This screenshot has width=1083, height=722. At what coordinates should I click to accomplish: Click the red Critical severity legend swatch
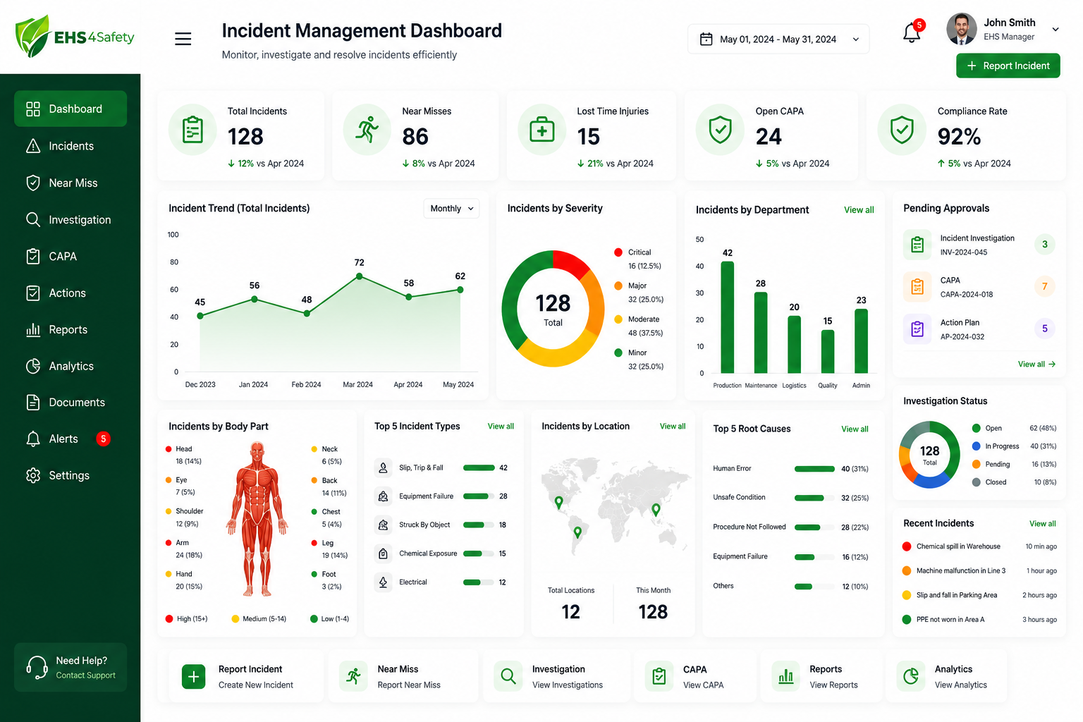[x=618, y=252]
